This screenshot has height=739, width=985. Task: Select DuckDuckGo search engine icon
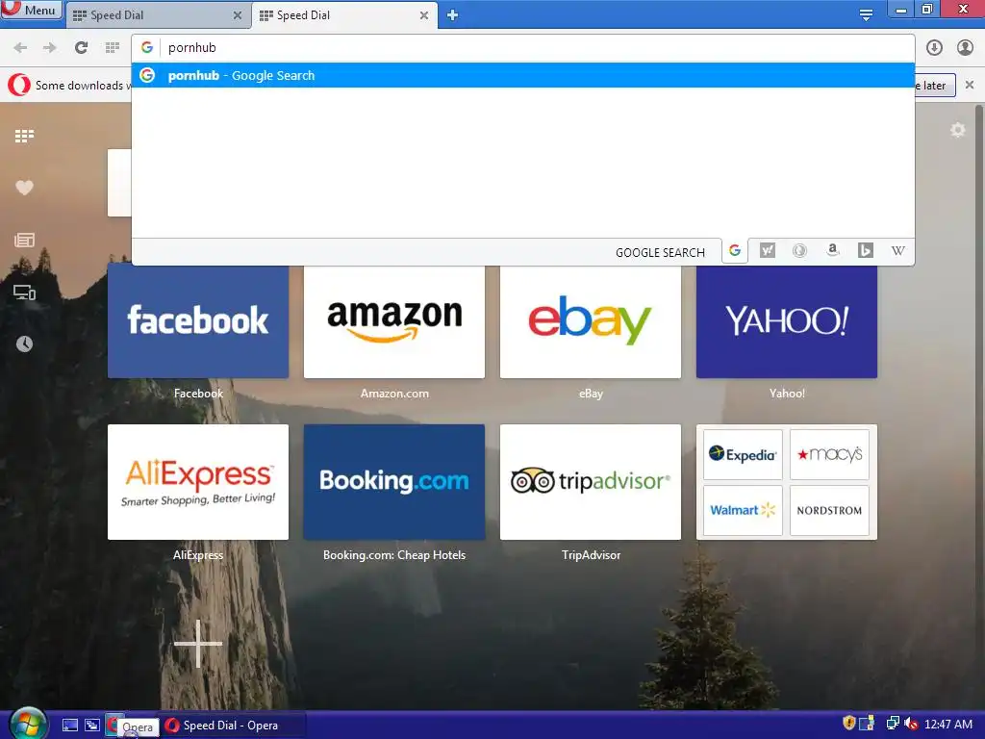799,251
